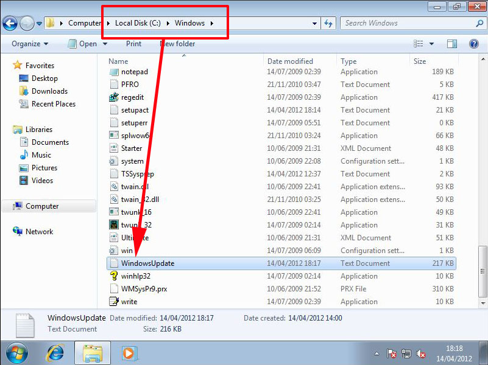Open Help with the question mark icon

point(474,44)
